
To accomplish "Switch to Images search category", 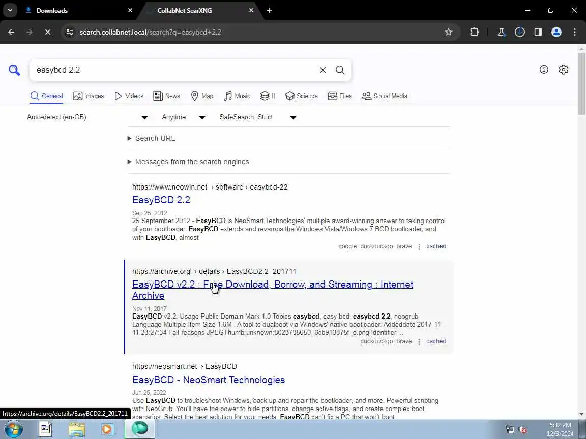I will point(88,96).
